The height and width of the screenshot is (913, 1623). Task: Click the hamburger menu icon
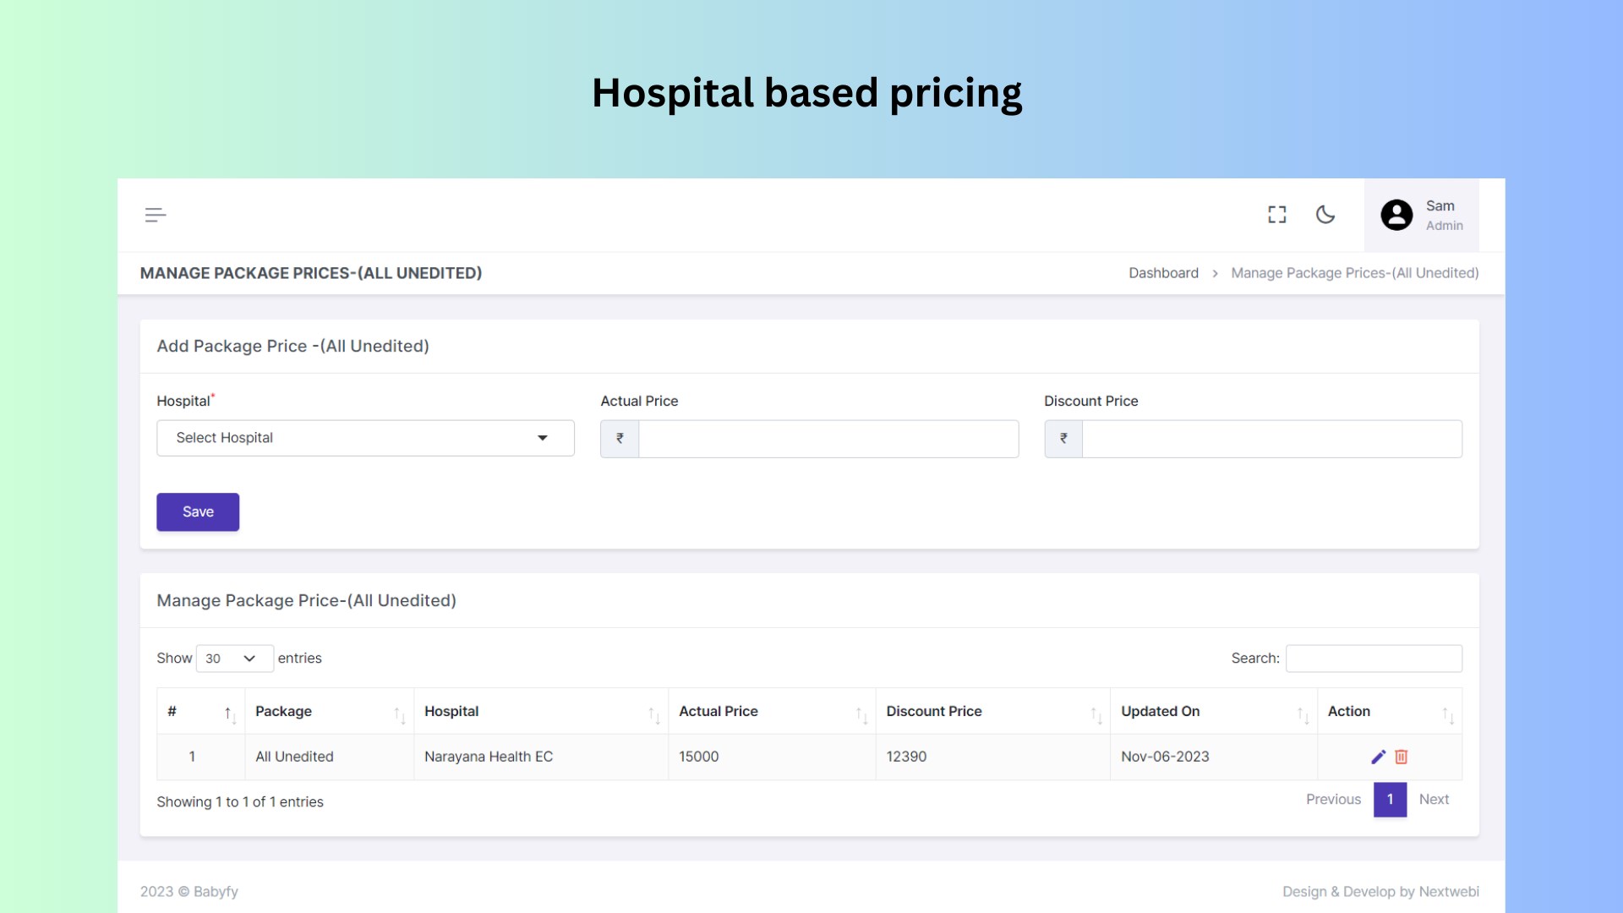point(156,214)
